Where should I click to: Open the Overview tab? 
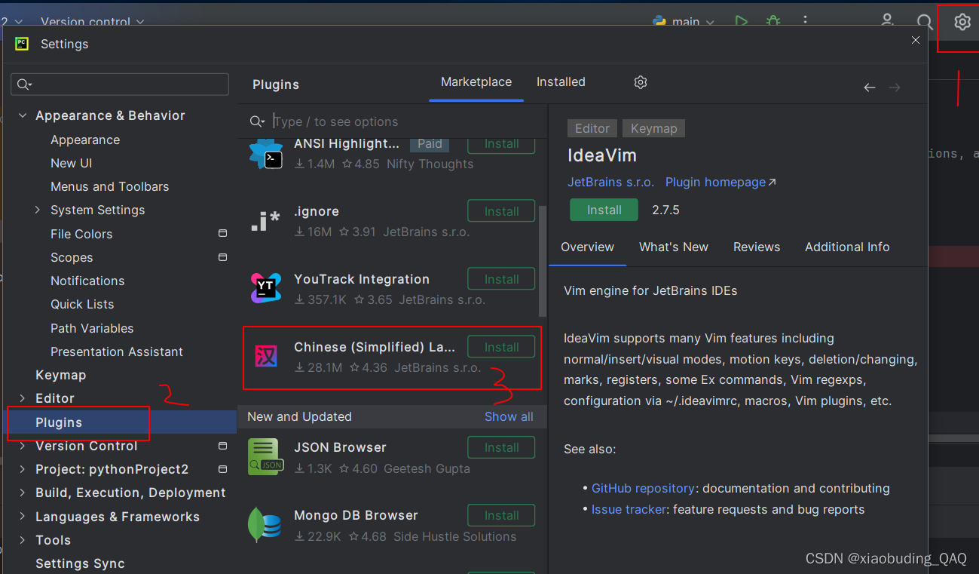(x=587, y=247)
